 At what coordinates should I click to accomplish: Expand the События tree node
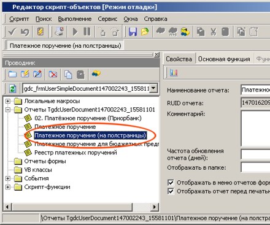(8, 178)
